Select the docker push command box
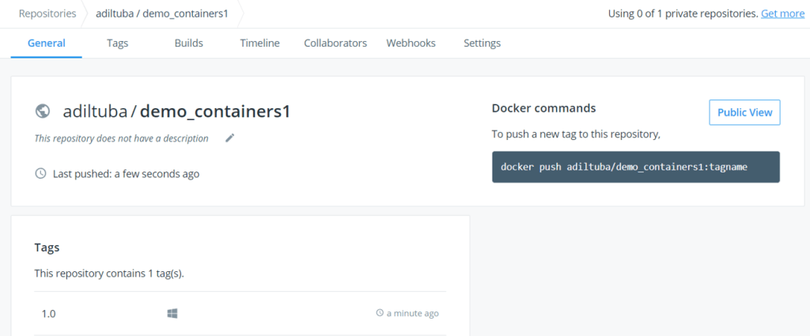 636,167
